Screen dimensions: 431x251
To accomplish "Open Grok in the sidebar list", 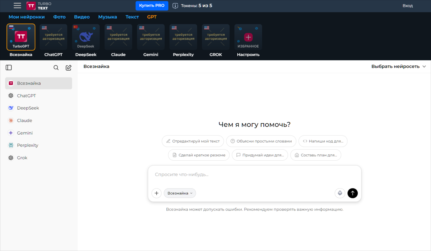I will tap(39, 158).
